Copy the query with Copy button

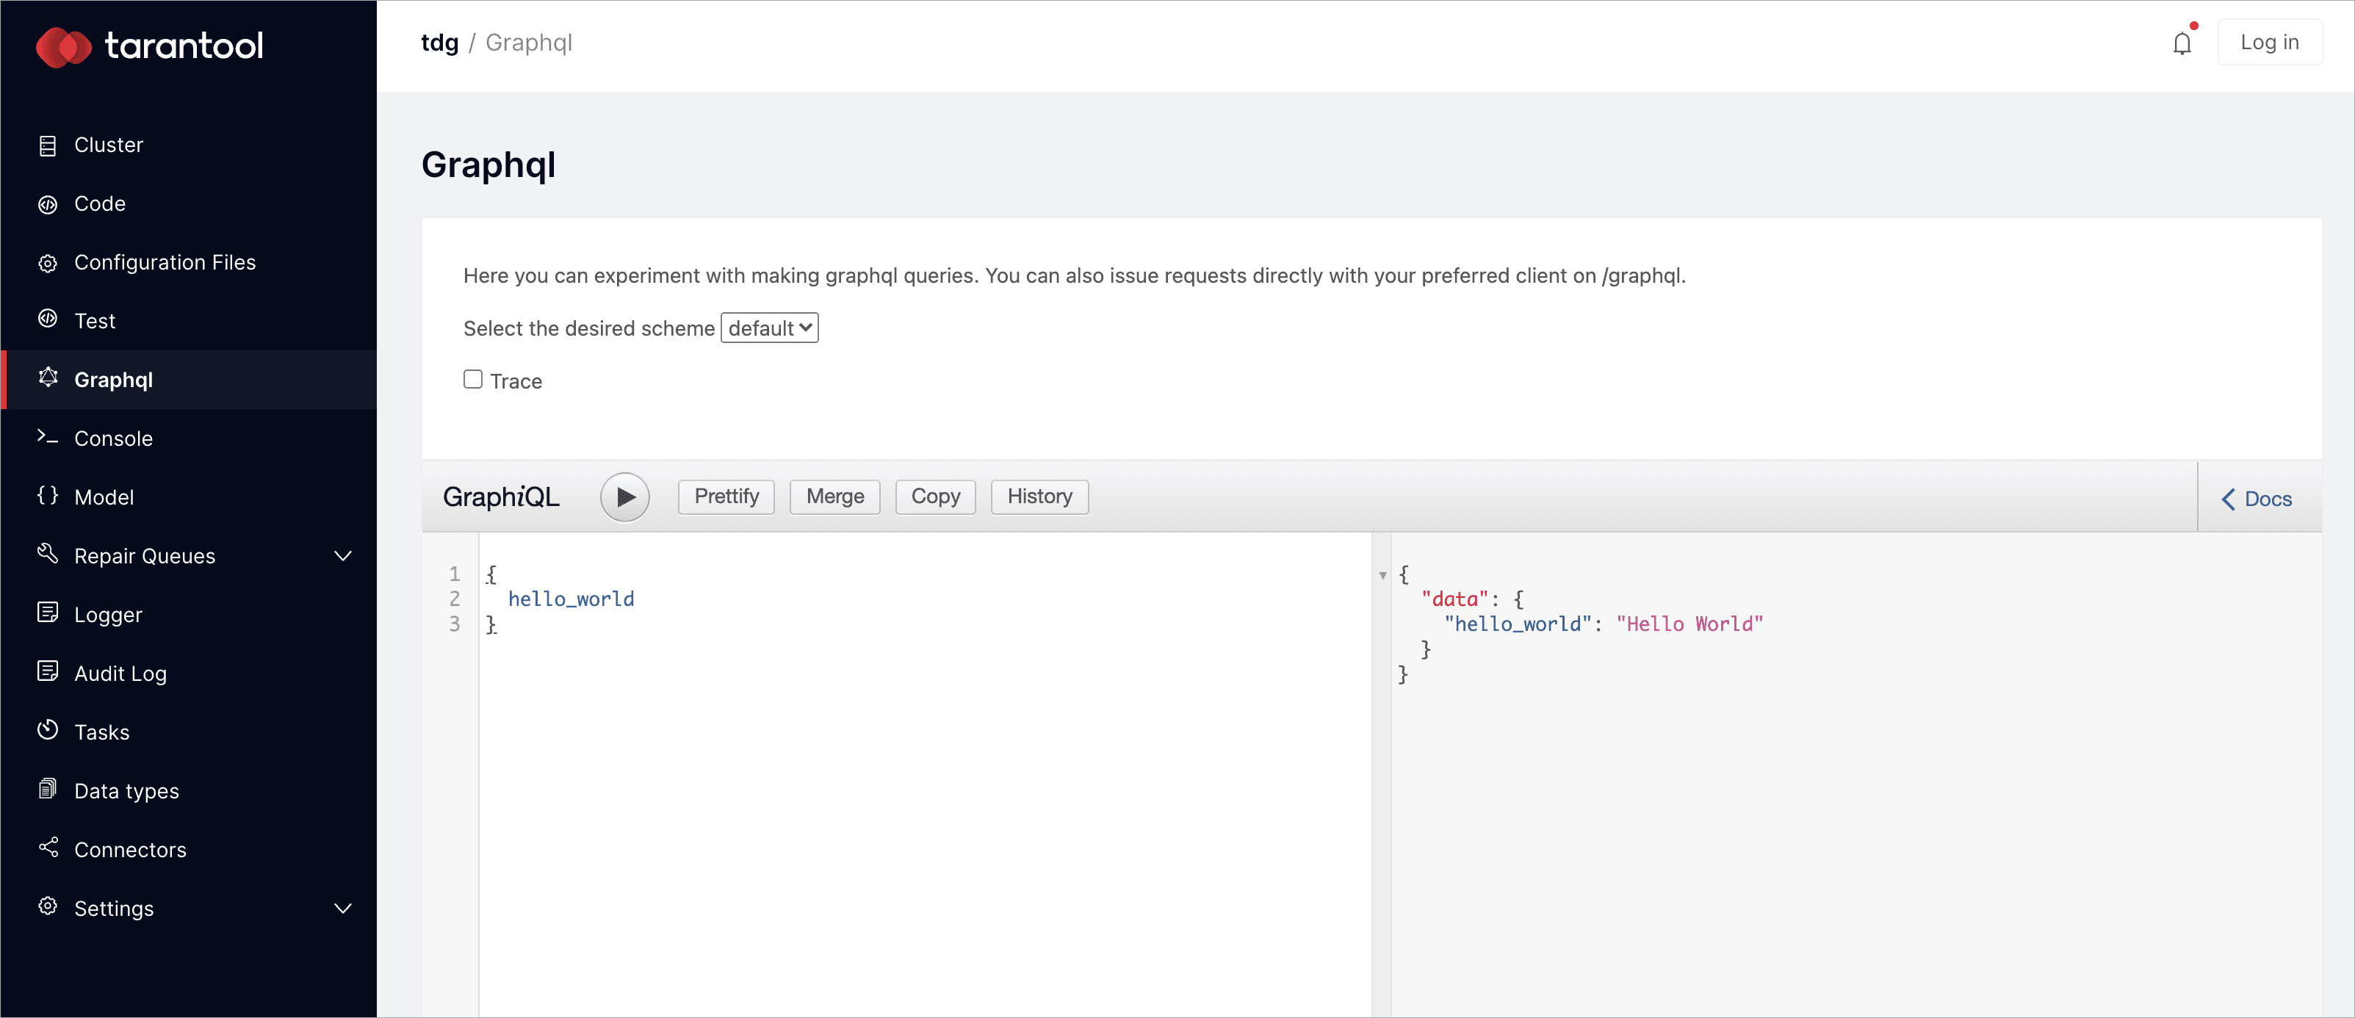(x=935, y=497)
